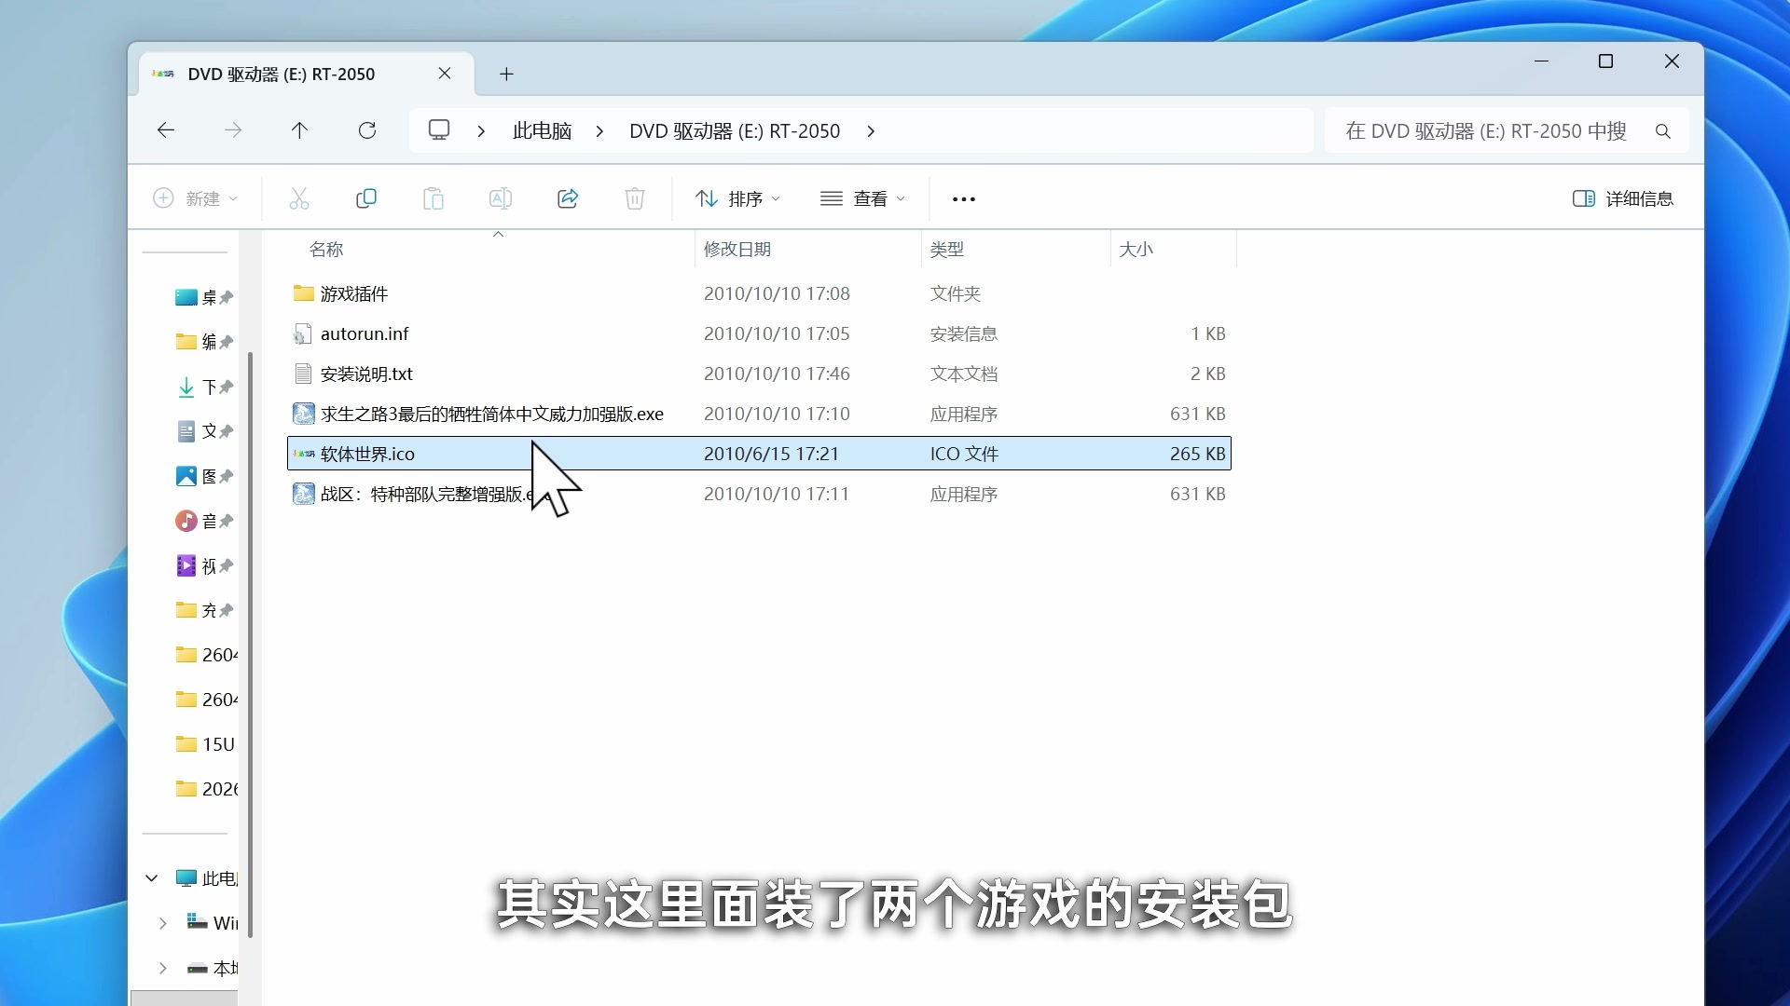Sort by the 大小 column header
The height and width of the screenshot is (1006, 1790).
click(x=1136, y=250)
